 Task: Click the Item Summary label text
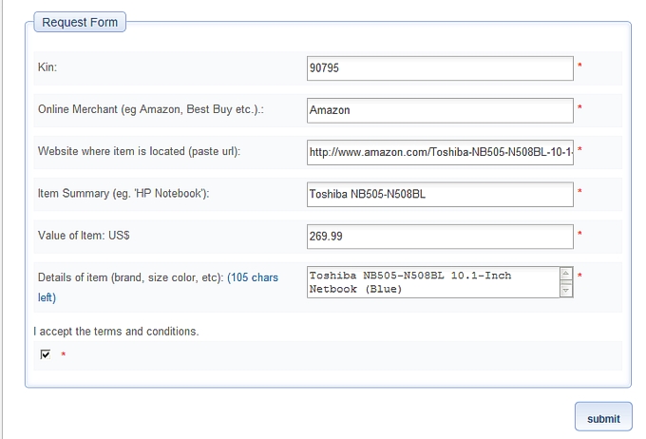123,194
